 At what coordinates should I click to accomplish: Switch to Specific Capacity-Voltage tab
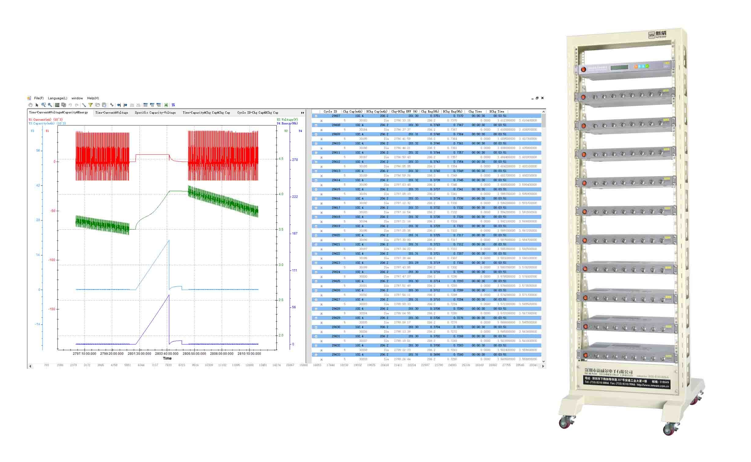pos(155,113)
